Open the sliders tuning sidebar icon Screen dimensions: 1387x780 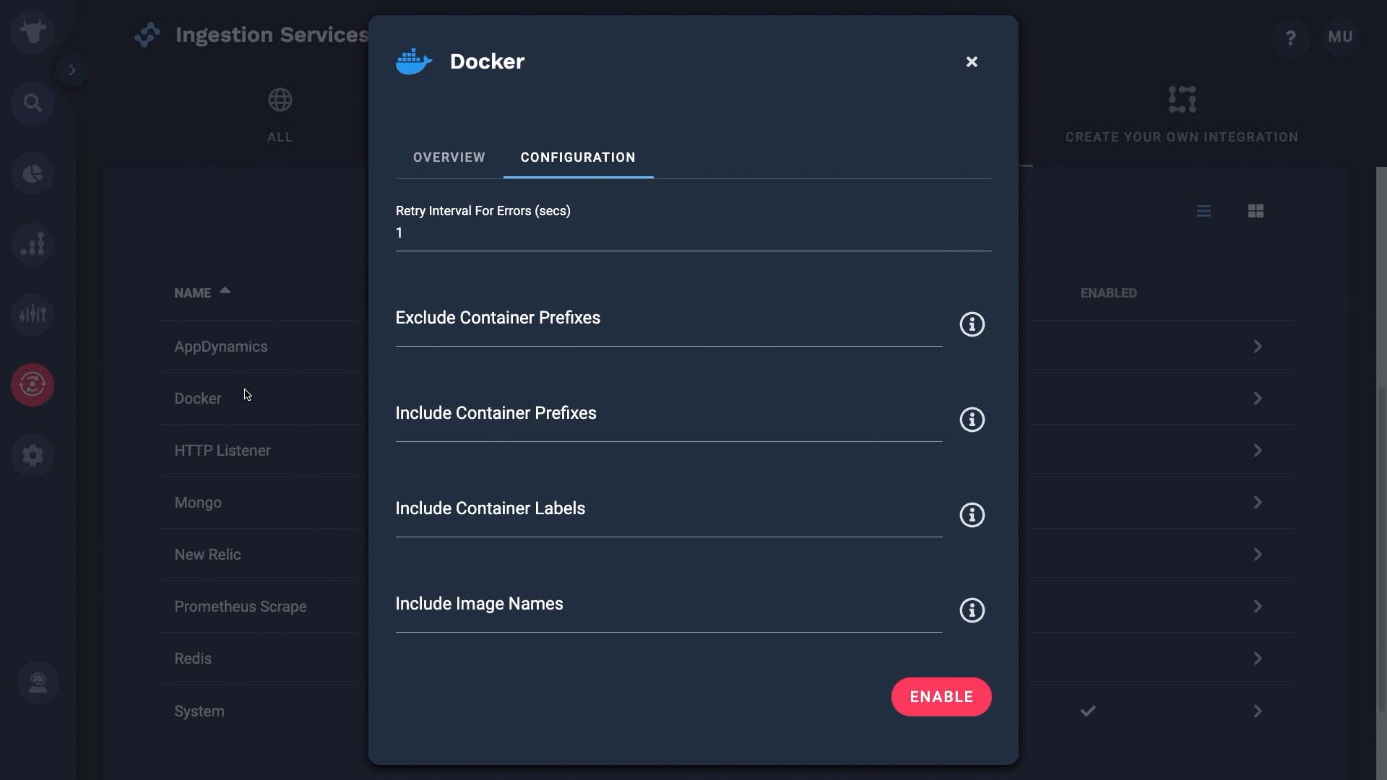33,314
